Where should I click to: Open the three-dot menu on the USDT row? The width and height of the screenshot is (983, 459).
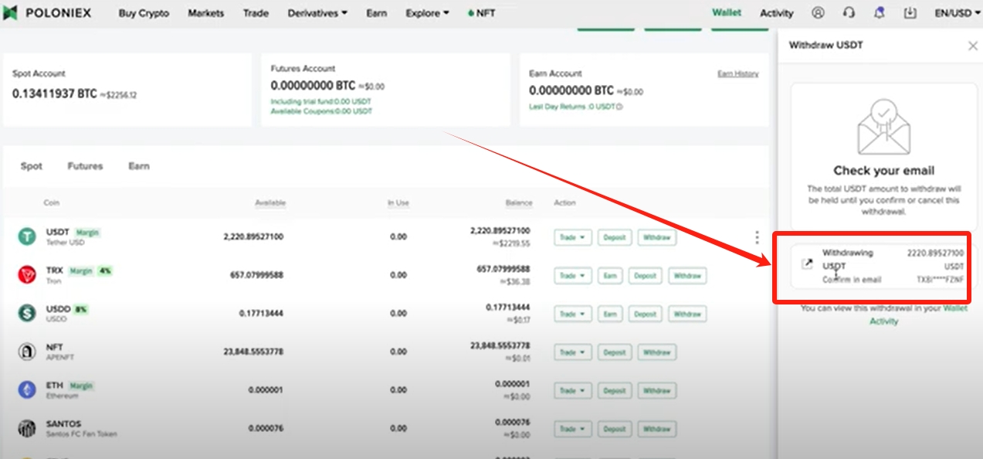(757, 237)
